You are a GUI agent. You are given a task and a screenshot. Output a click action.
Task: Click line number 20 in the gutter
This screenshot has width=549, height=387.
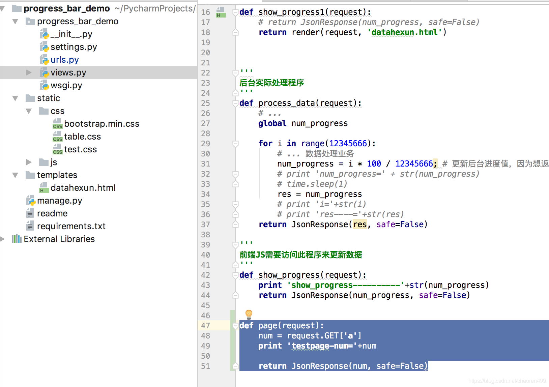tap(205, 53)
